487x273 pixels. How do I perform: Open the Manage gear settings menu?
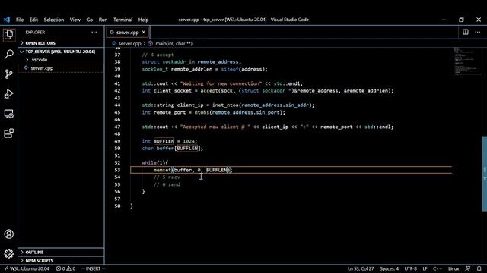click(8, 254)
